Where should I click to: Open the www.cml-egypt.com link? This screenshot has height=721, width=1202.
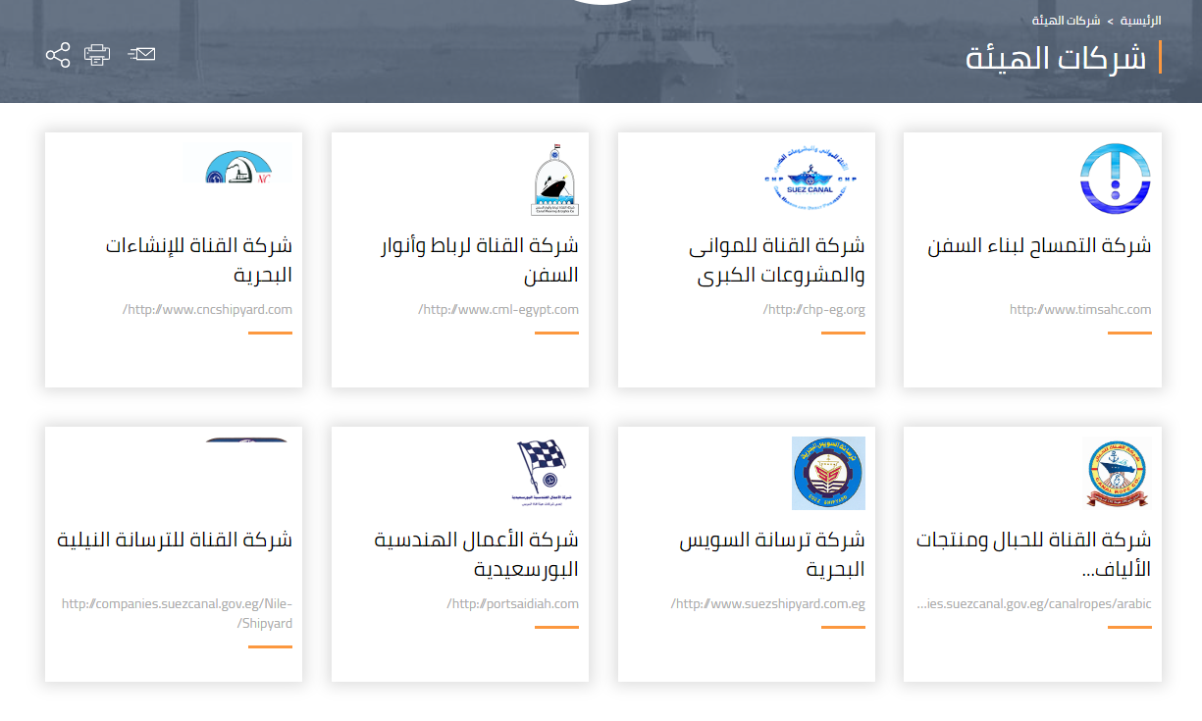498,310
